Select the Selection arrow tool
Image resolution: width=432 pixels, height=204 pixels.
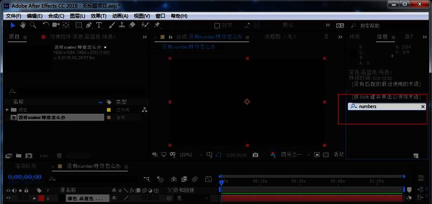coord(12,25)
